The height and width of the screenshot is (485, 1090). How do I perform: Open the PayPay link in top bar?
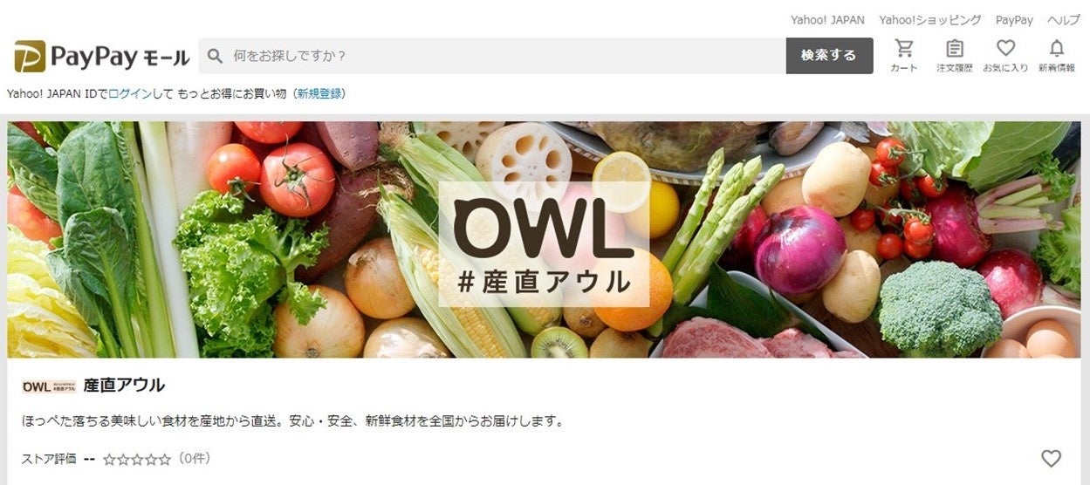tap(1014, 19)
